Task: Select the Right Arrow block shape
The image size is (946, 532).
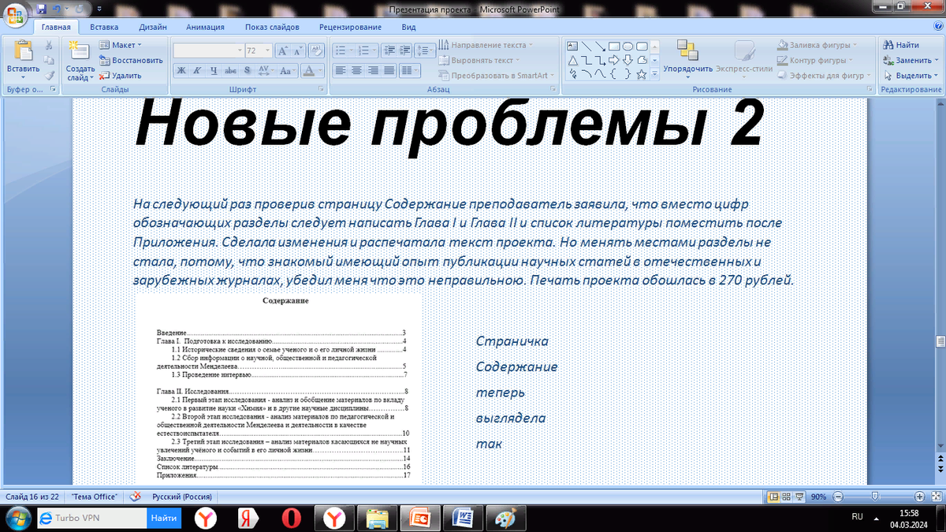Action: tap(614, 60)
